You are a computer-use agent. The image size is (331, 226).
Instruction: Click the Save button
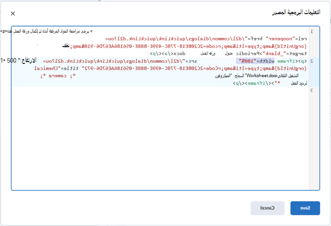pyautogui.click(x=305, y=208)
